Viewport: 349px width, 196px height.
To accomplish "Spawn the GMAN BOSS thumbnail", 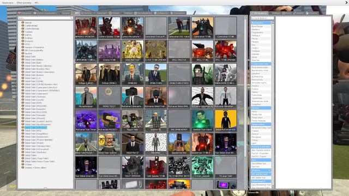I will (x=133, y=74).
